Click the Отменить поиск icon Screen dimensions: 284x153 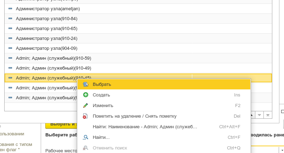pos(85,148)
